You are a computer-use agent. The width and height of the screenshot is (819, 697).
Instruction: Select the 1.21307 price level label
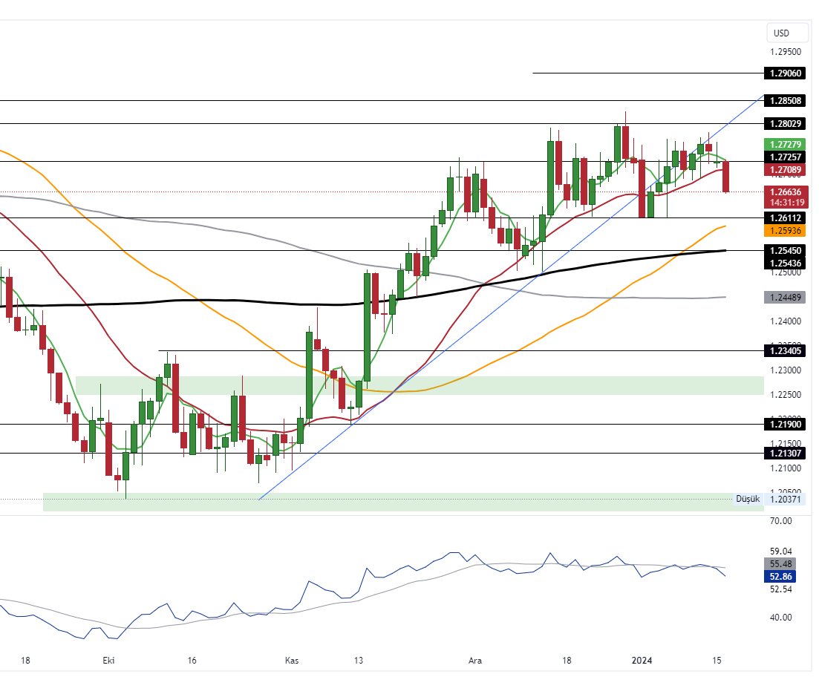pos(785,453)
